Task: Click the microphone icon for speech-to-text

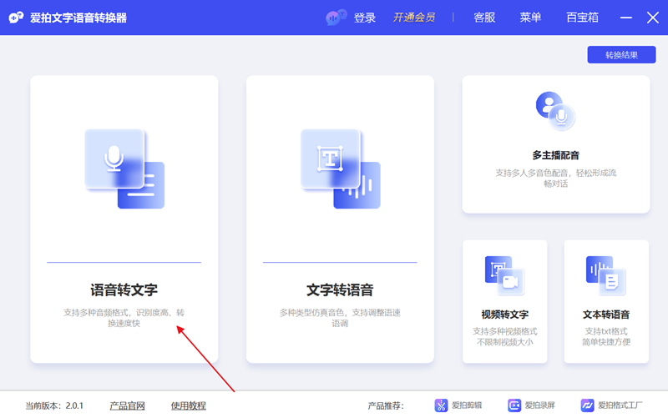Action: click(x=124, y=169)
